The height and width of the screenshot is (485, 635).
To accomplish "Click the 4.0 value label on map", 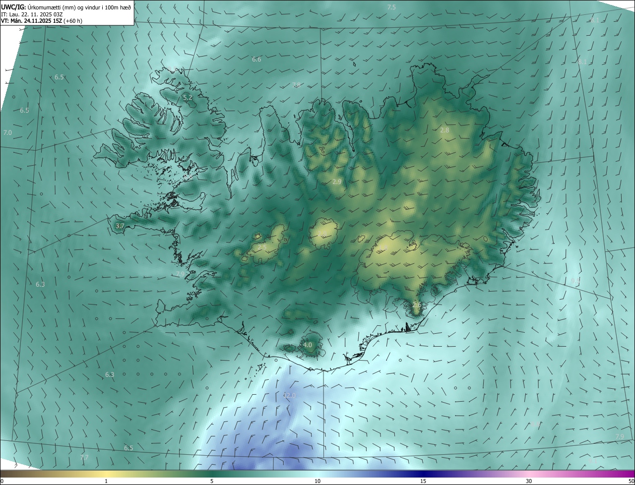I will point(308,345).
